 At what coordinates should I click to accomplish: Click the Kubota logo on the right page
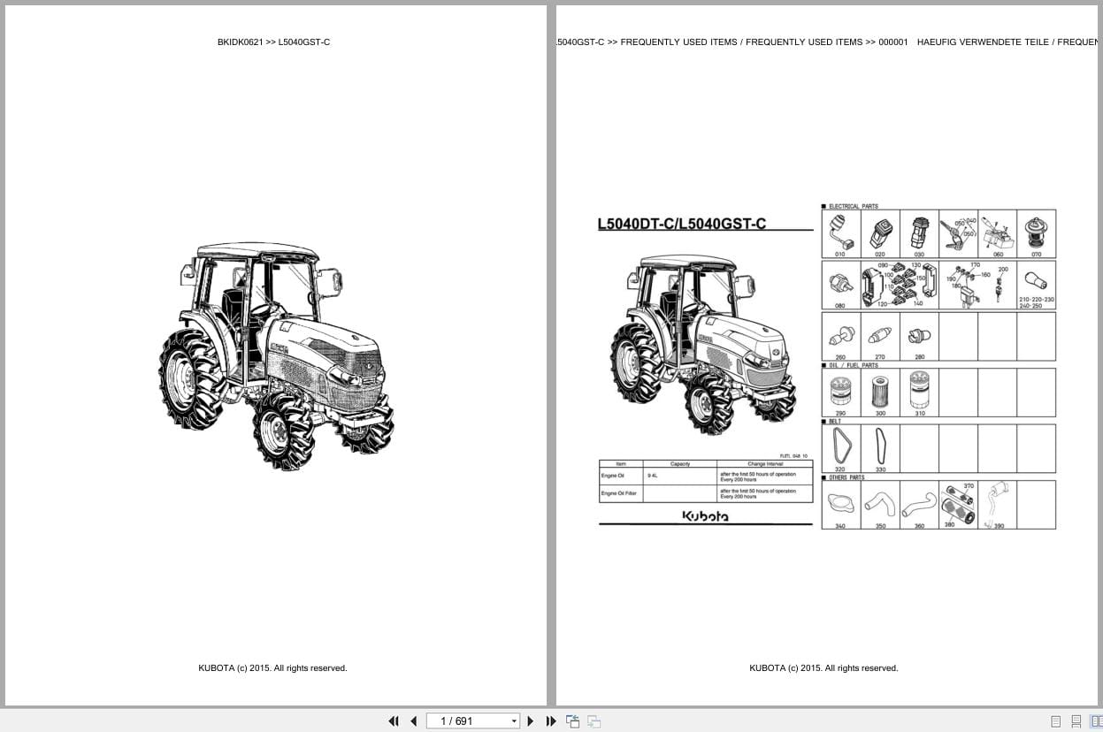[x=705, y=515]
